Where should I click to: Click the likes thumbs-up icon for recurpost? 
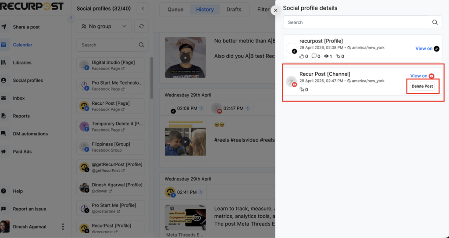tap(302, 56)
